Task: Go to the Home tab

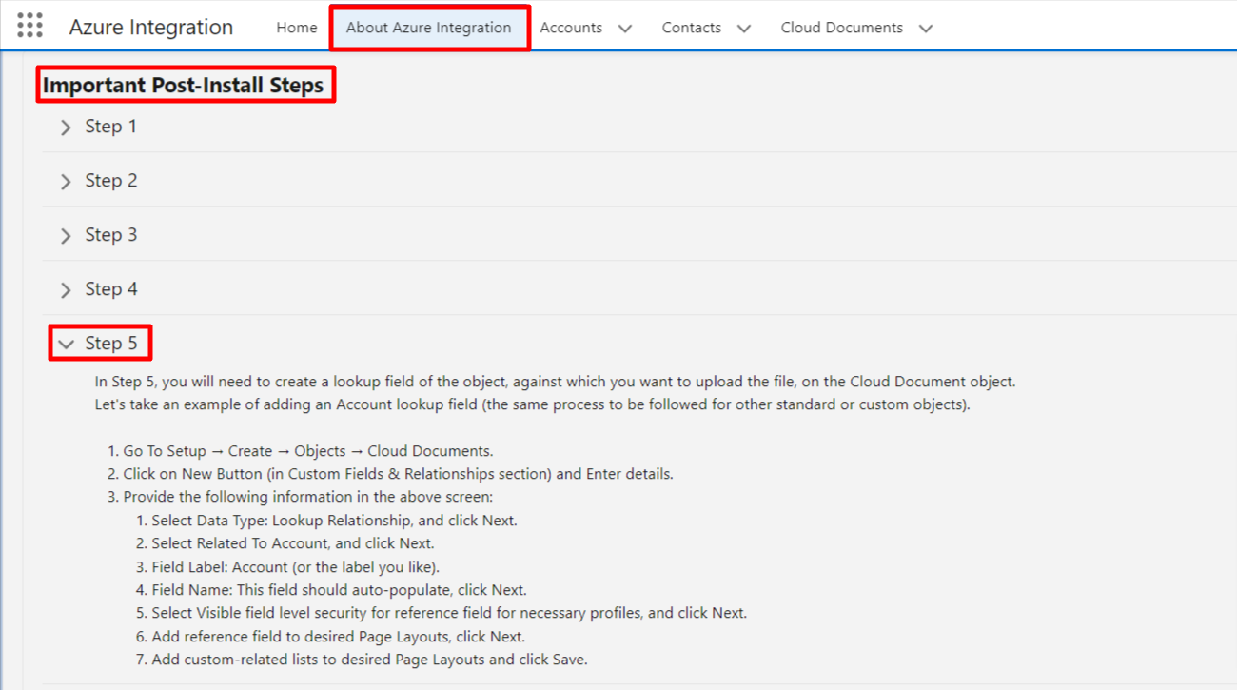Action: point(297,28)
